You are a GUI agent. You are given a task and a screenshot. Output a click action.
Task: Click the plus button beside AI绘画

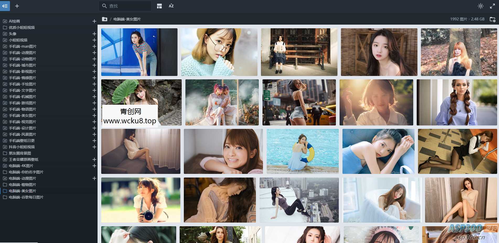pyautogui.click(x=94, y=21)
